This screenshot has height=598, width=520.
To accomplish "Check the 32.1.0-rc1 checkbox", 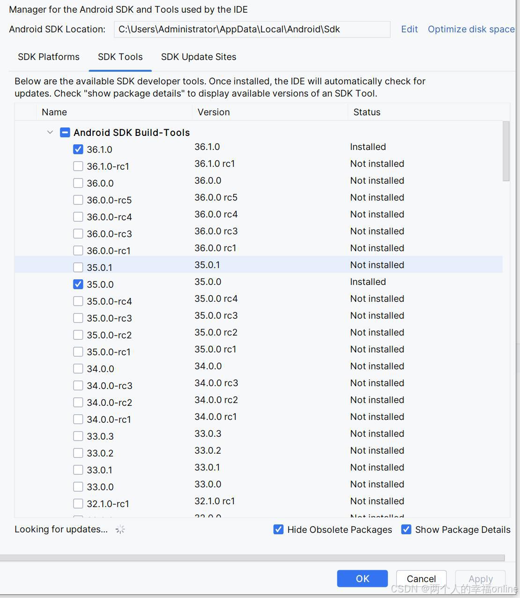I will [78, 504].
